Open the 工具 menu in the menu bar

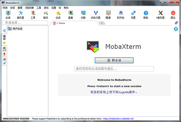(39, 8)
